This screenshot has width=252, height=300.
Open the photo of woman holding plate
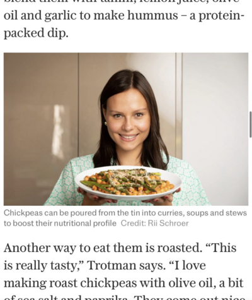click(126, 129)
